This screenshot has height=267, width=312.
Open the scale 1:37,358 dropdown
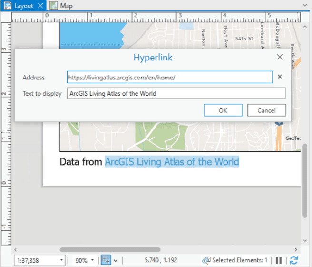point(62,260)
